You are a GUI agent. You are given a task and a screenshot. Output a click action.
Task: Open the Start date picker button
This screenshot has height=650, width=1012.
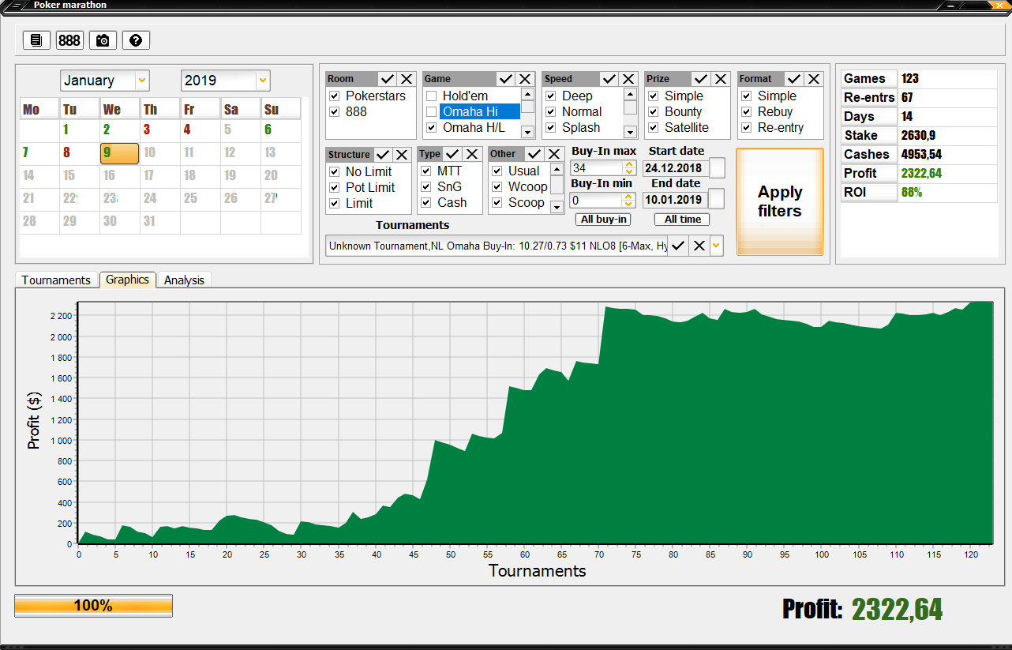coord(717,168)
